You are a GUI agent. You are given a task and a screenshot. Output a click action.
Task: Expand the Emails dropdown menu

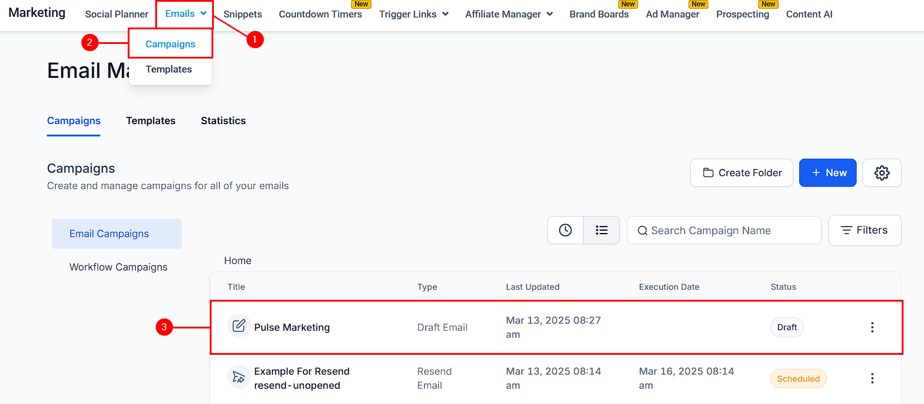[185, 13]
